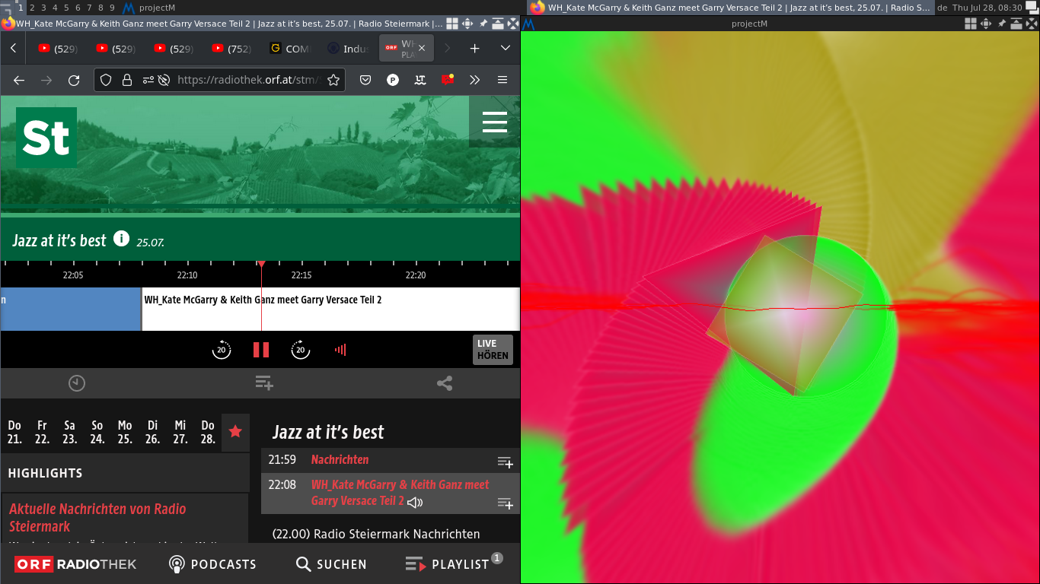The height and width of the screenshot is (584, 1040).
Task: Go back in Firefox history
Action: 19,80
